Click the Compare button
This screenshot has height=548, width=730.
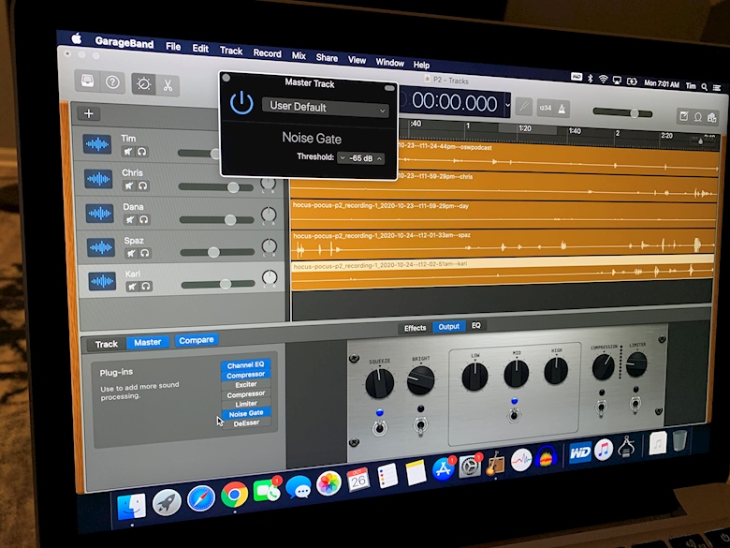tap(197, 340)
